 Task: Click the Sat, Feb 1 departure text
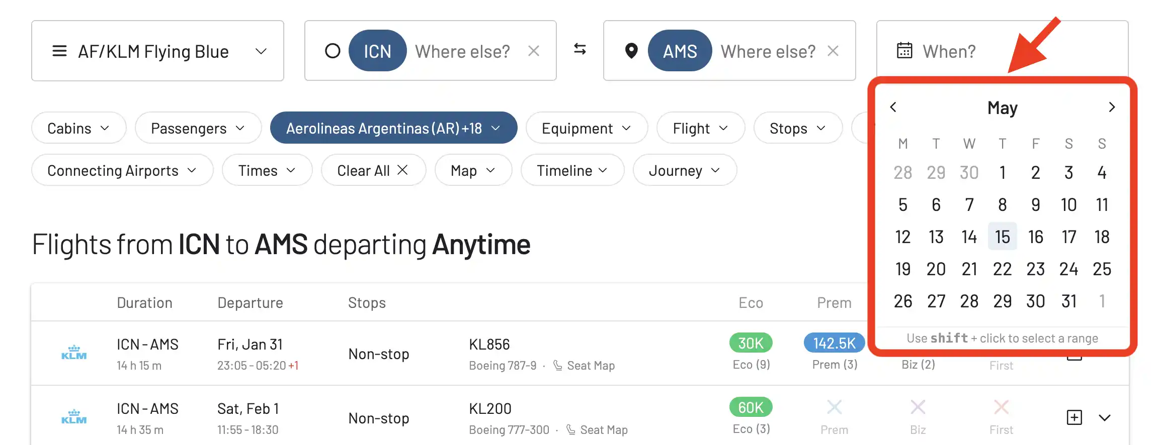pyautogui.click(x=248, y=408)
